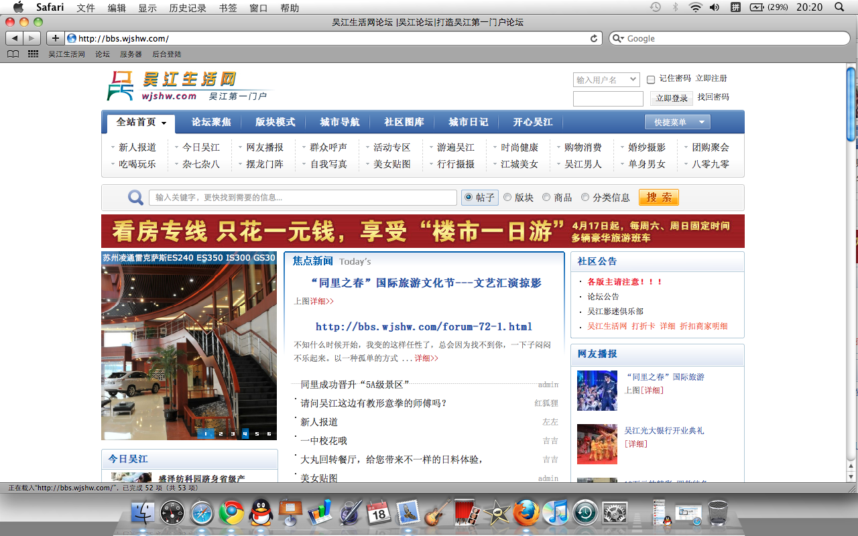Open the volume control in the menu bar
This screenshot has width=858, height=536.
click(715, 7)
